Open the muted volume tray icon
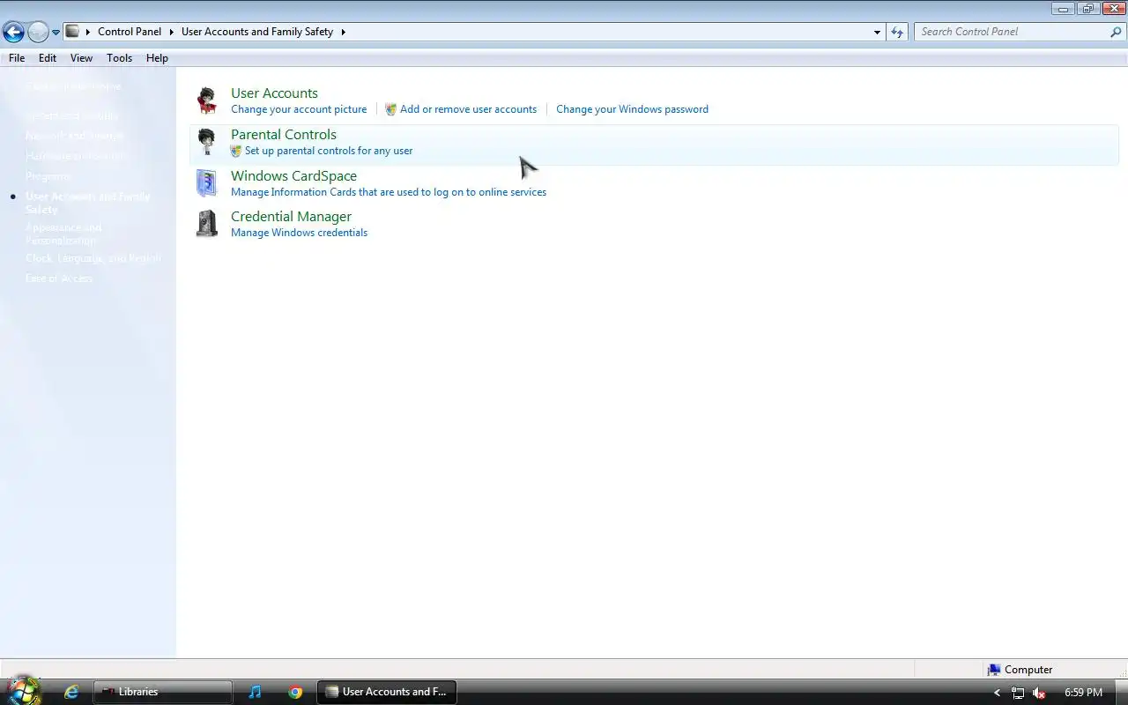The height and width of the screenshot is (705, 1128). coord(1039,693)
